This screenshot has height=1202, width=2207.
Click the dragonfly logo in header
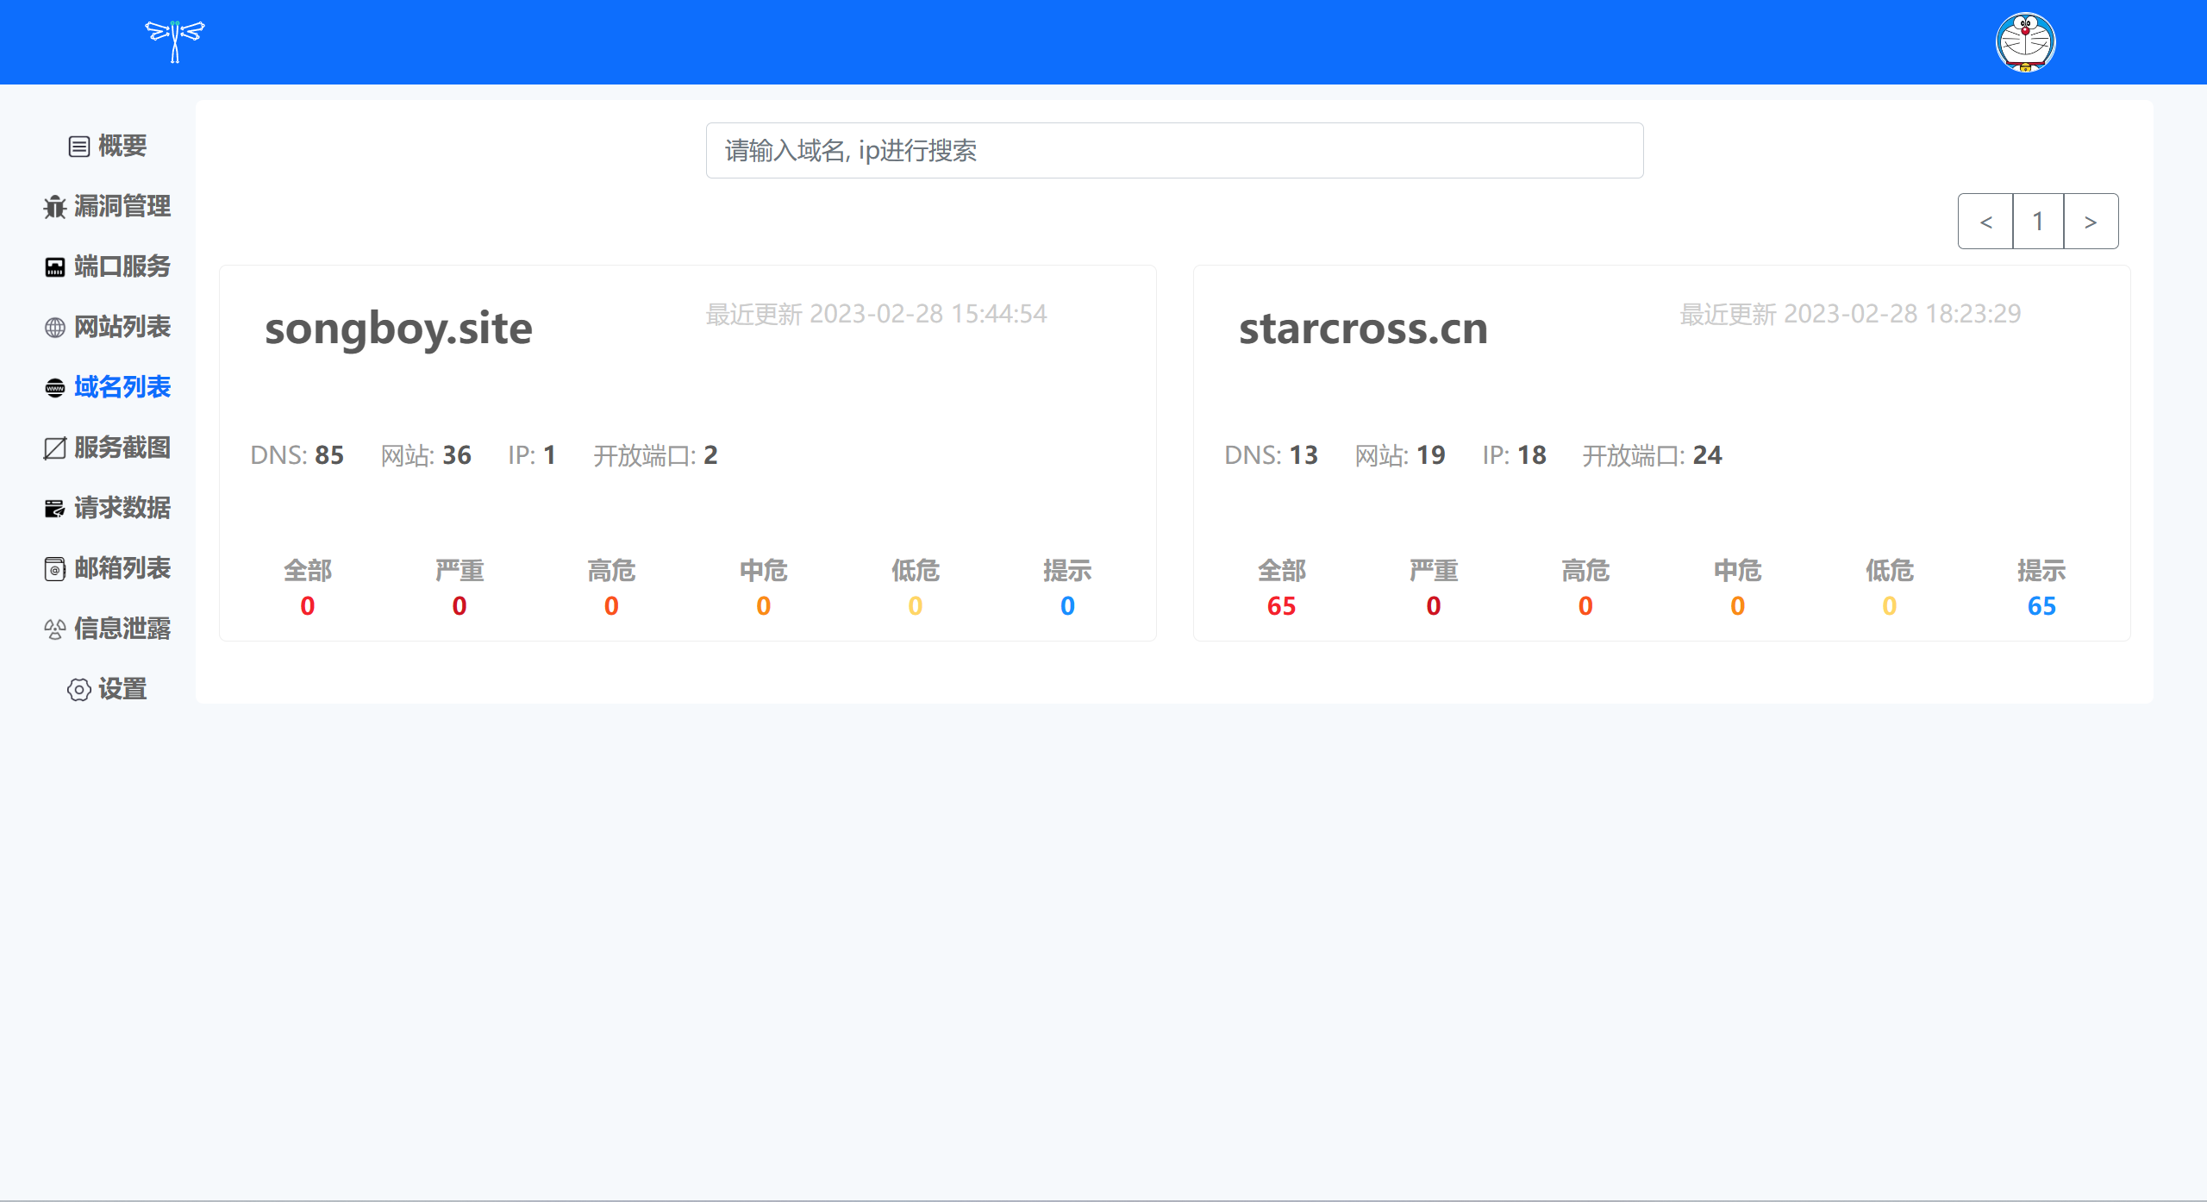(x=175, y=41)
